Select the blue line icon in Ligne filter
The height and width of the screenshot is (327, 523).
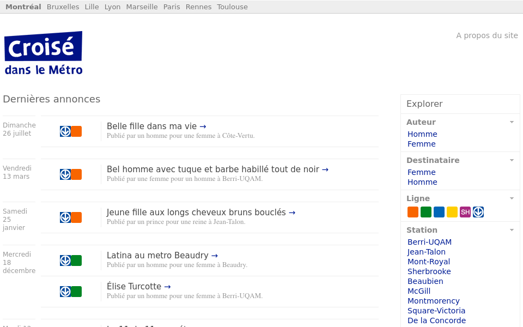[439, 212]
